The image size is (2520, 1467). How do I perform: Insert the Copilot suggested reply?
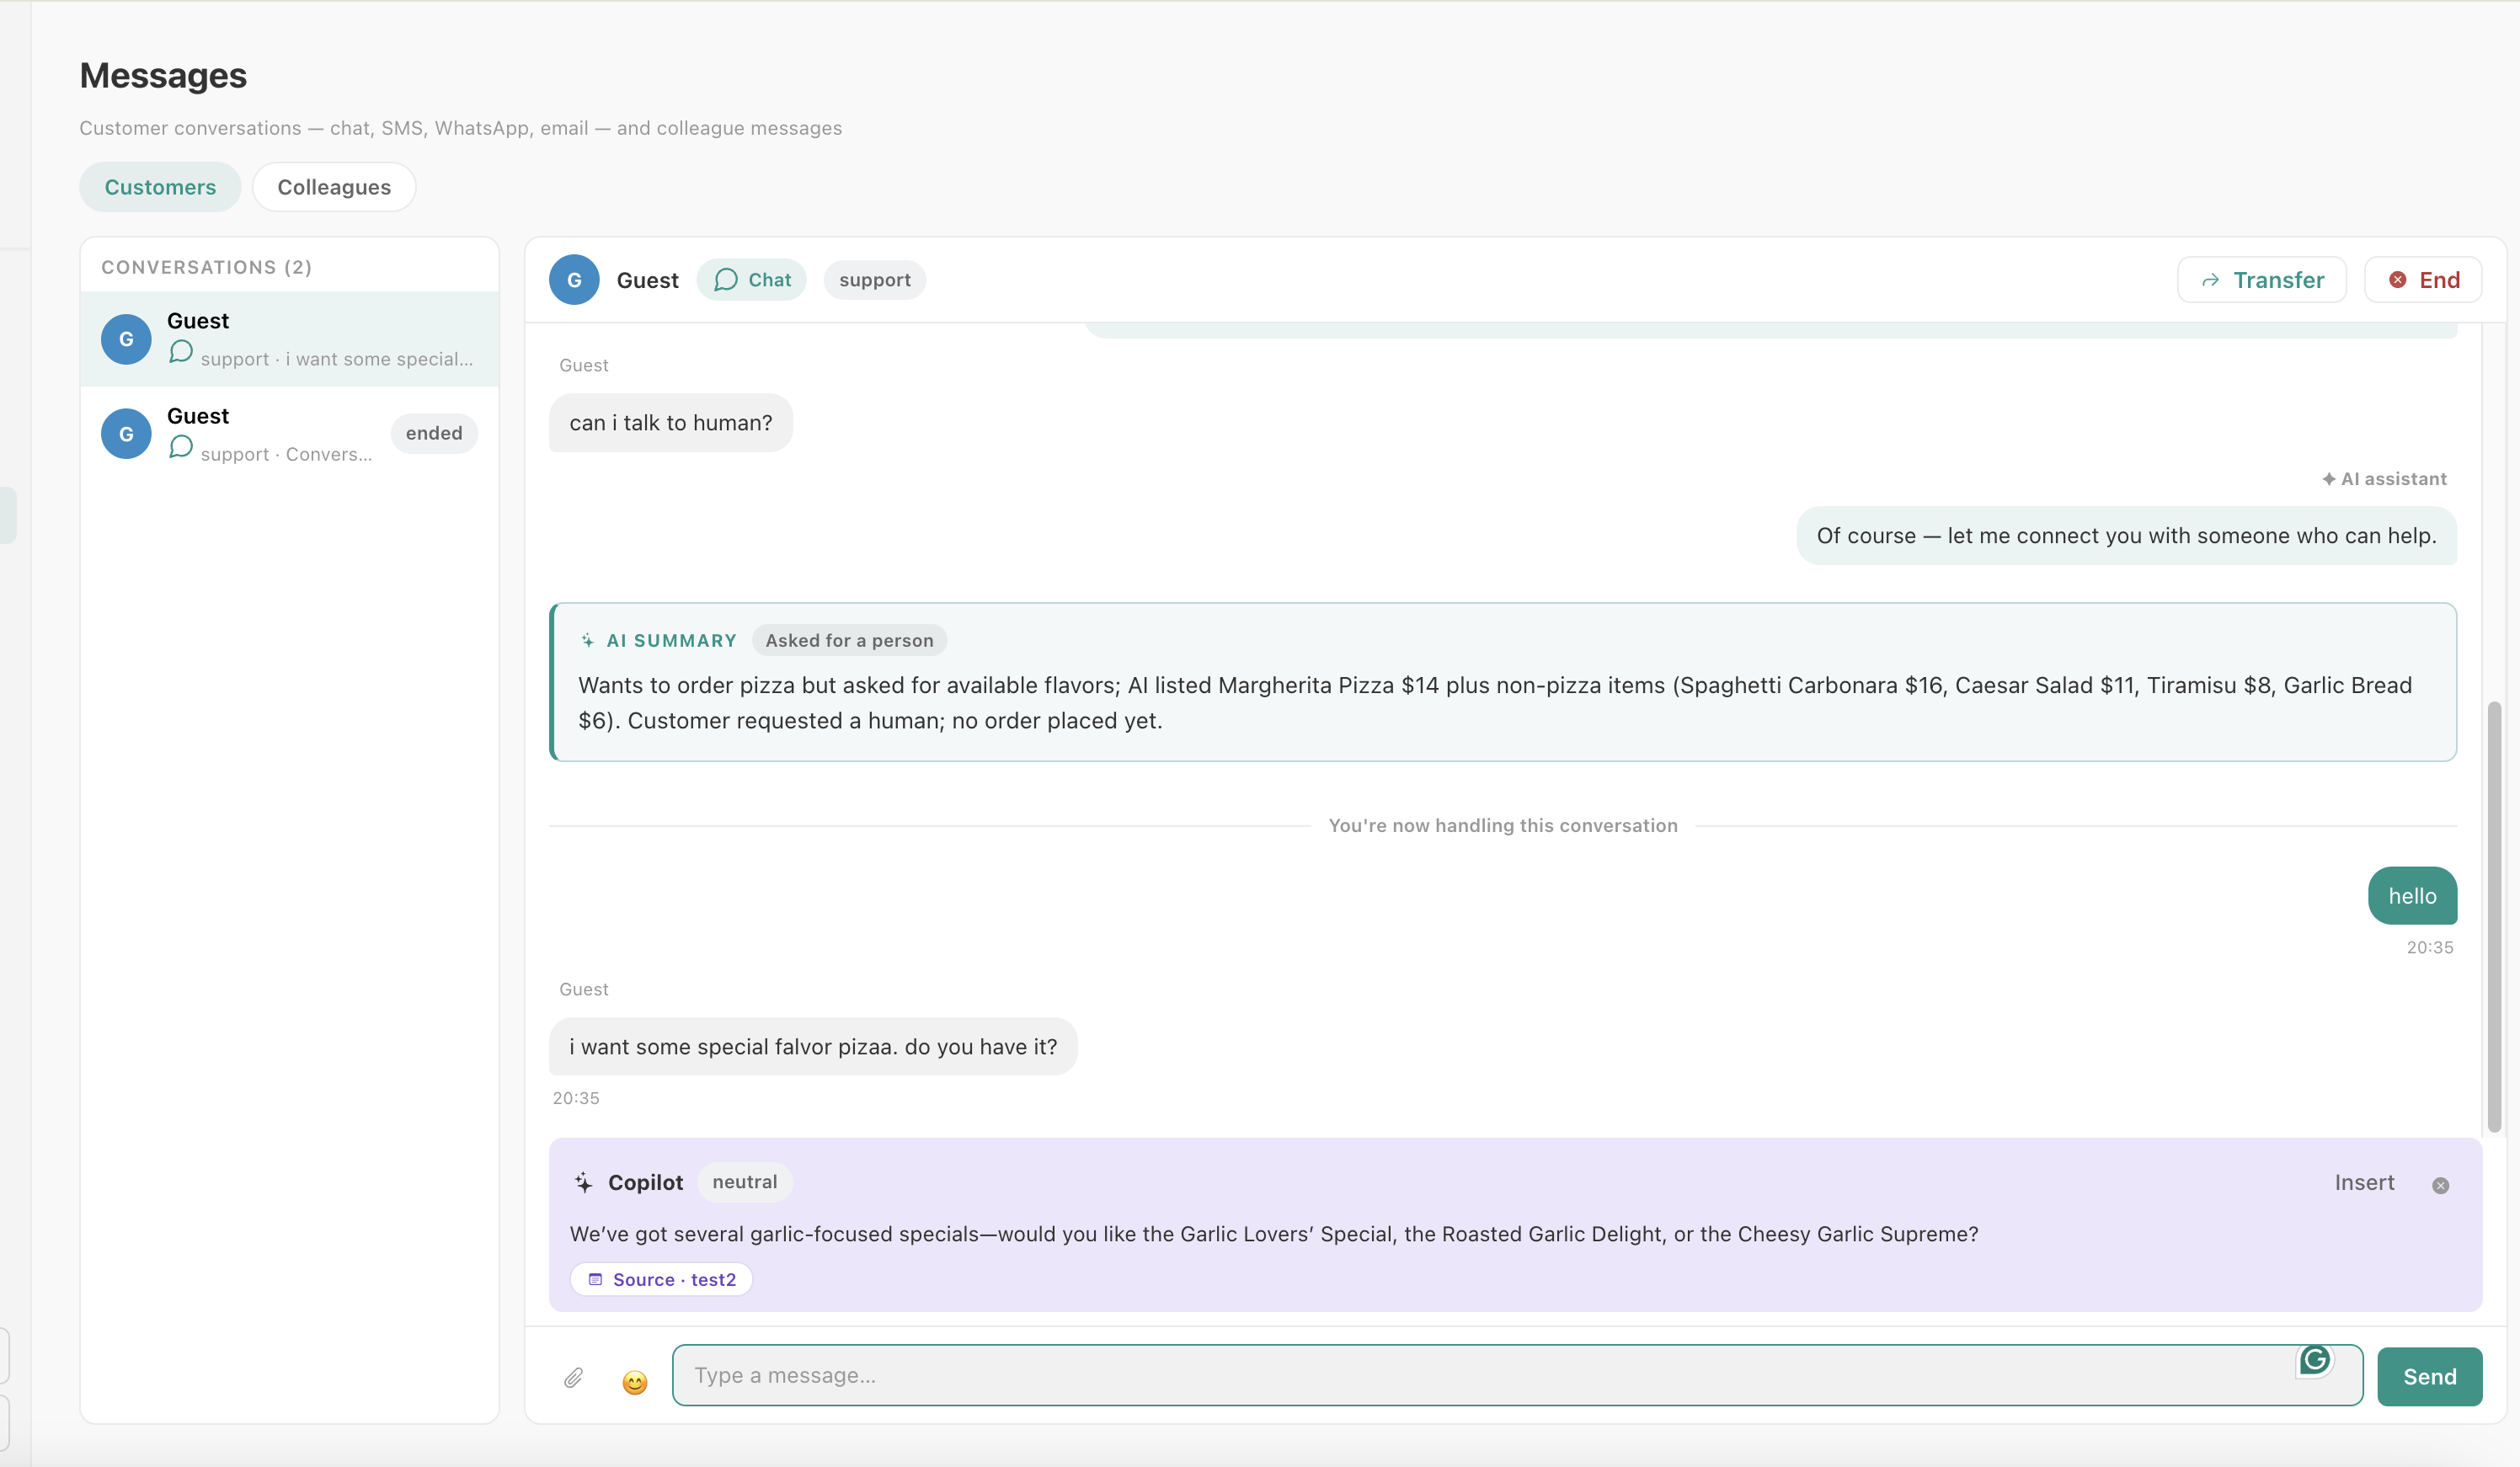tap(2364, 1183)
